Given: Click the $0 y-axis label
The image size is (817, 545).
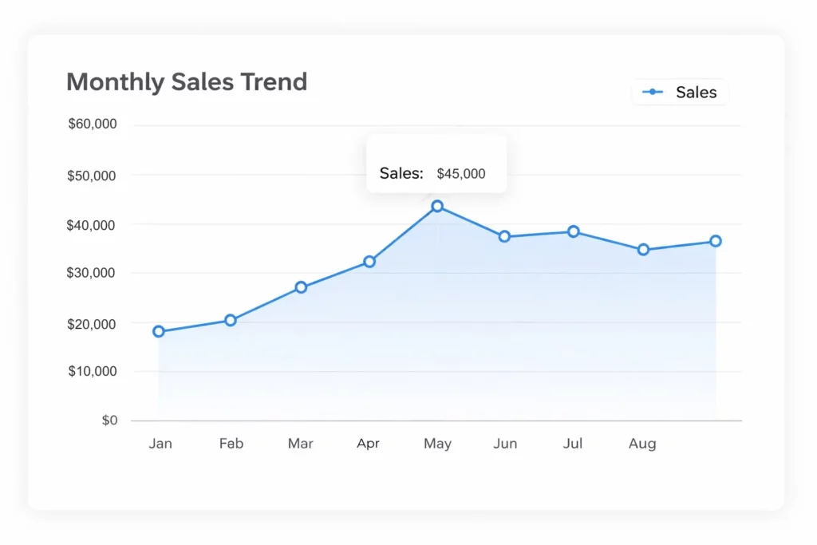Looking at the screenshot, I should 109,421.
